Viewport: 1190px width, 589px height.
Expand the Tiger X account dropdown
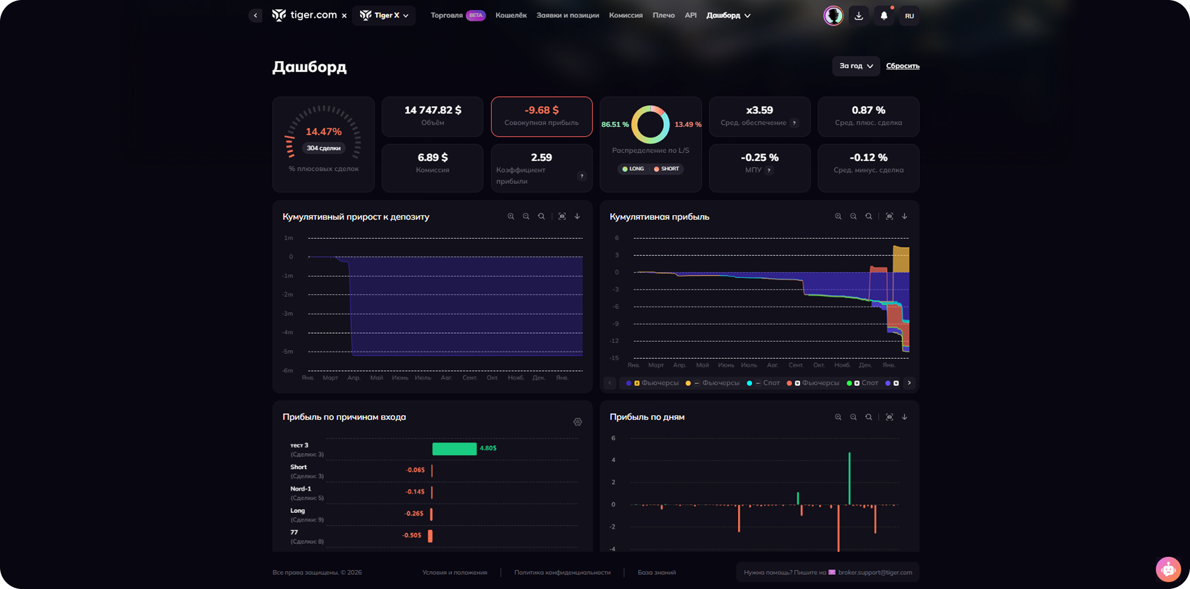click(x=384, y=15)
